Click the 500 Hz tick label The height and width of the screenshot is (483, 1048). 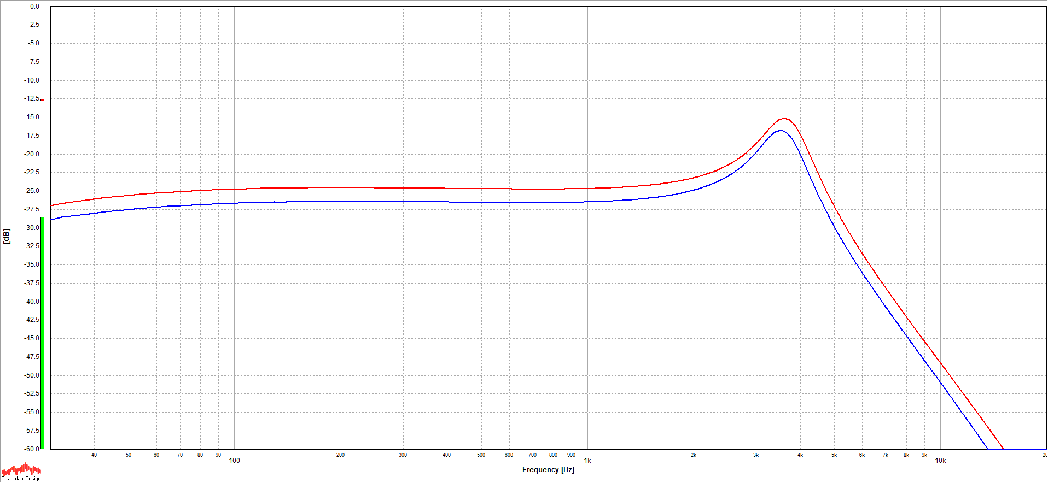coord(481,455)
